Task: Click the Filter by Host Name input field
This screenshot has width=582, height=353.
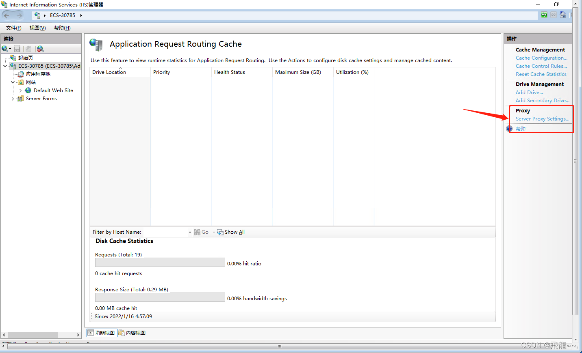Action: (x=165, y=232)
